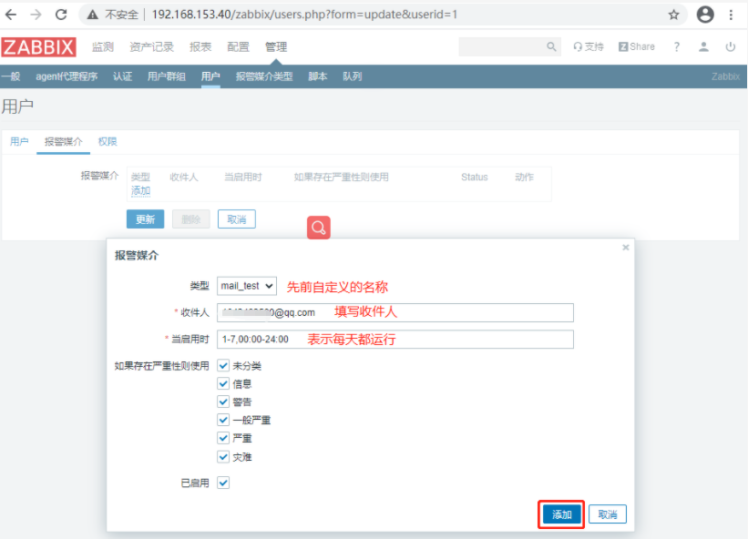This screenshot has height=539, width=748.
Task: Go to 用户群组 submenu item
Action: pyautogui.click(x=167, y=76)
